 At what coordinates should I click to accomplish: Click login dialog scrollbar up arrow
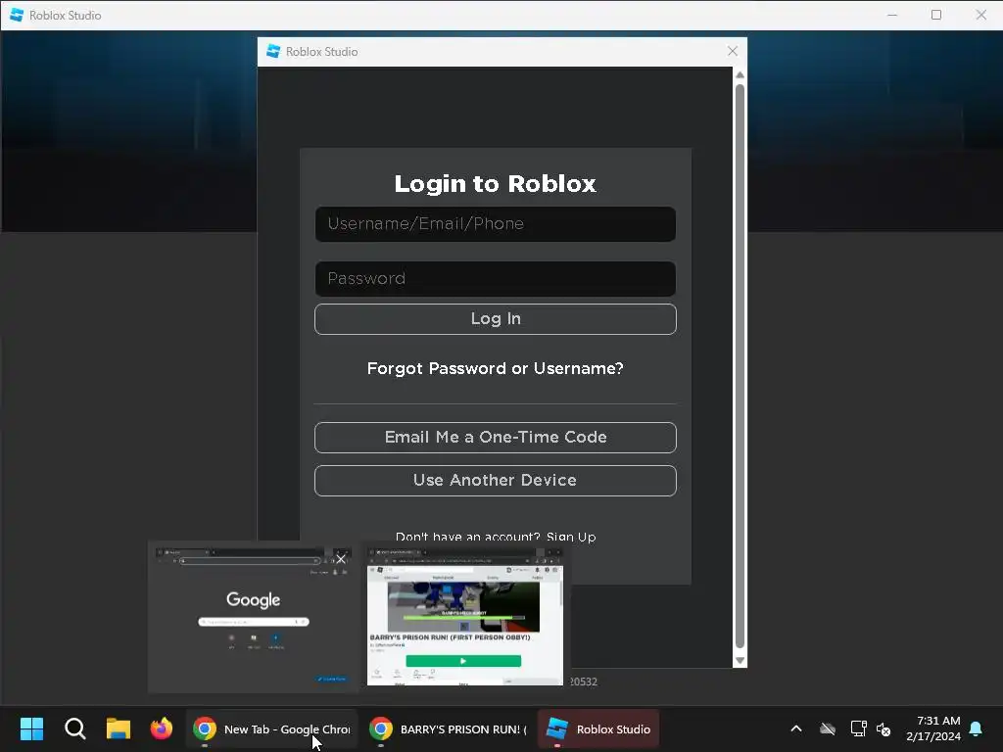[740, 74]
